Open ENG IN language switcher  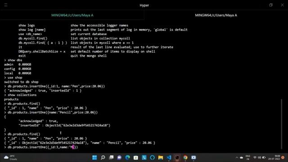click(x=248, y=157)
